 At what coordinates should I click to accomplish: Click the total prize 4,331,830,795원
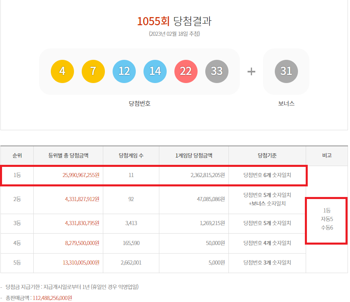click(x=82, y=223)
